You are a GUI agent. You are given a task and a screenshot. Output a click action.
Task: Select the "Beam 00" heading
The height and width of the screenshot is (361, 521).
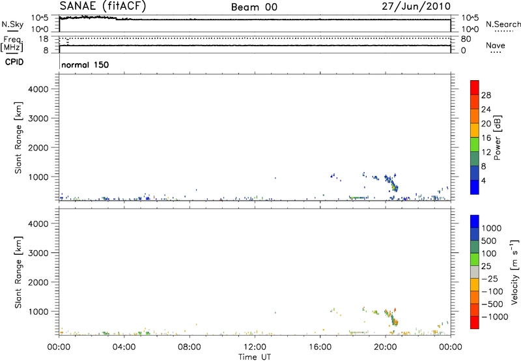tap(254, 7)
